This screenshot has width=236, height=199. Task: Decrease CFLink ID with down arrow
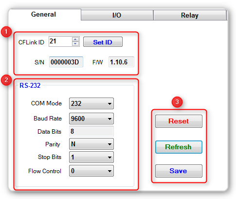[75, 43]
